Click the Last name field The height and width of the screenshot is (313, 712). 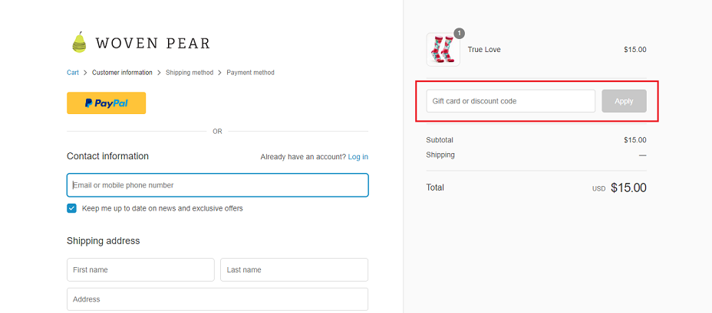[295, 269]
